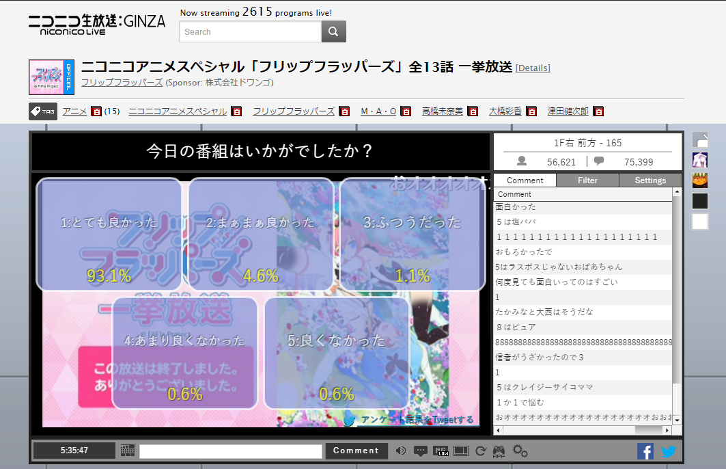Switch to fullscreen screen-mode icon
This screenshot has height=469, width=726.
point(461,451)
